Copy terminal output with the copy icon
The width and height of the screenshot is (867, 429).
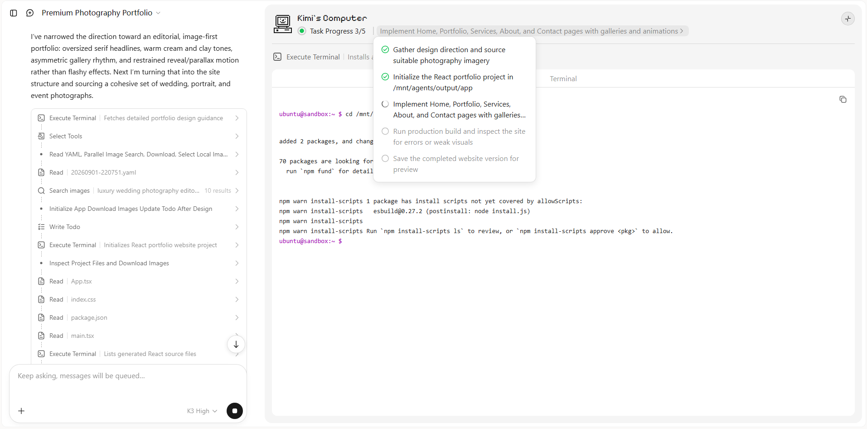[843, 99]
